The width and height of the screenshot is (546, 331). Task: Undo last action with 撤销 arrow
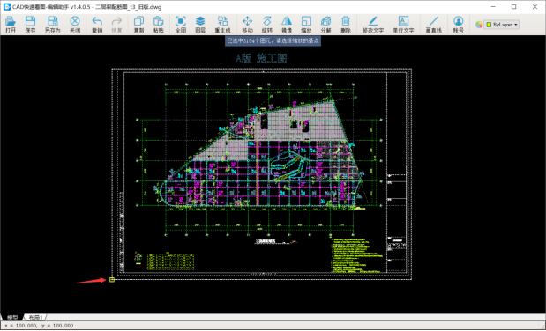pyautogui.click(x=97, y=25)
